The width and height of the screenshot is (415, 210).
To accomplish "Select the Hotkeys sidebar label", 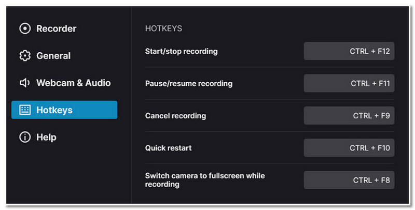I will 54,110.
